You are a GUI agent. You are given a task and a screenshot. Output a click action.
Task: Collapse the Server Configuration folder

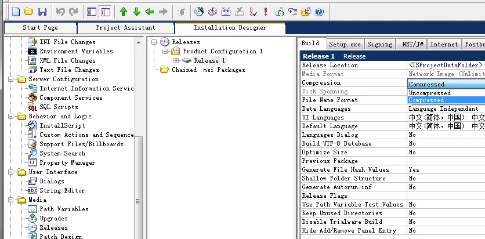[x=11, y=79]
